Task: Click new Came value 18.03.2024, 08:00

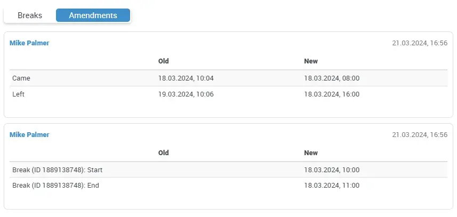Action: (332, 78)
